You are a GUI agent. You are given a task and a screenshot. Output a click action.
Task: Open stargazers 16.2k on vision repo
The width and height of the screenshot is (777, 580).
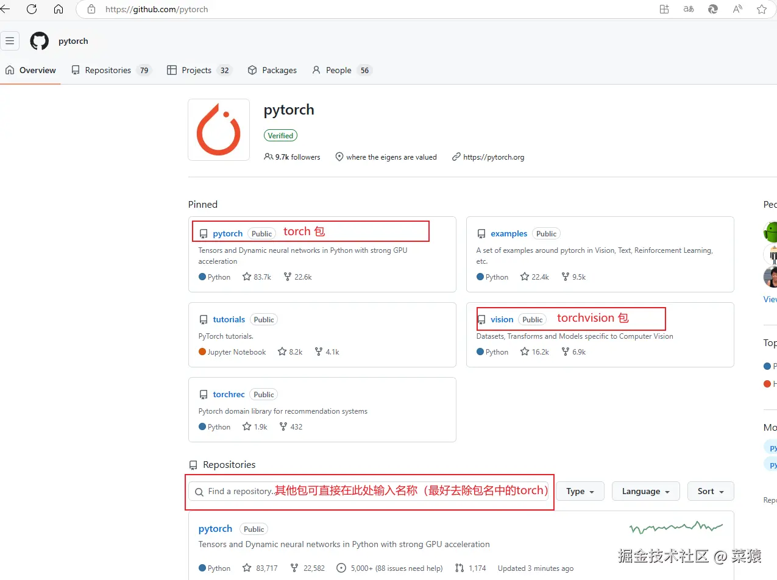point(534,352)
